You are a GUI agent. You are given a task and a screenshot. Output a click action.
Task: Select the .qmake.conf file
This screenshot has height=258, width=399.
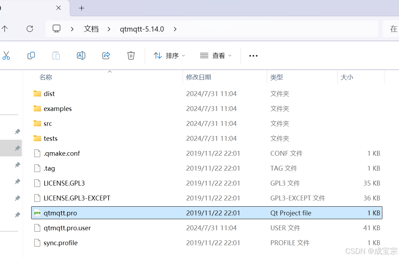click(207, 153)
